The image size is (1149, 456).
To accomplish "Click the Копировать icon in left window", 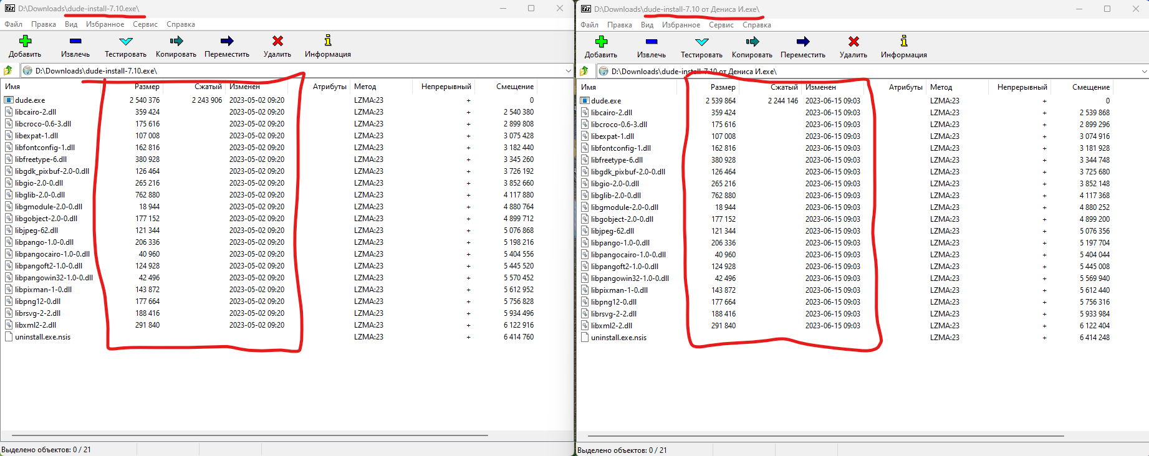I will (176, 41).
